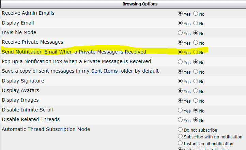Select No for Invisible Mode
The width and height of the screenshot is (246, 150).
click(x=196, y=33)
